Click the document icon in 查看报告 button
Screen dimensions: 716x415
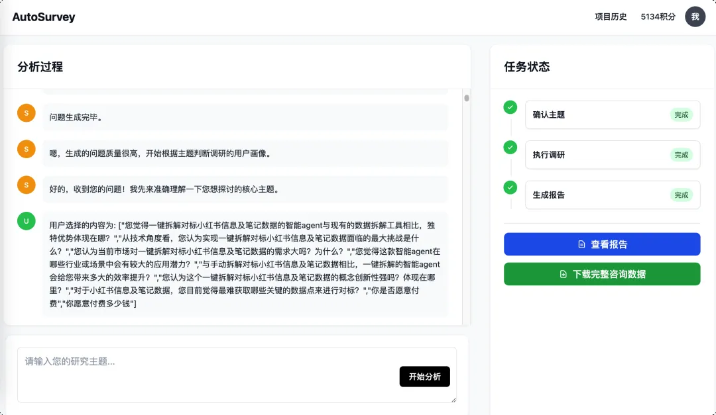tap(581, 244)
